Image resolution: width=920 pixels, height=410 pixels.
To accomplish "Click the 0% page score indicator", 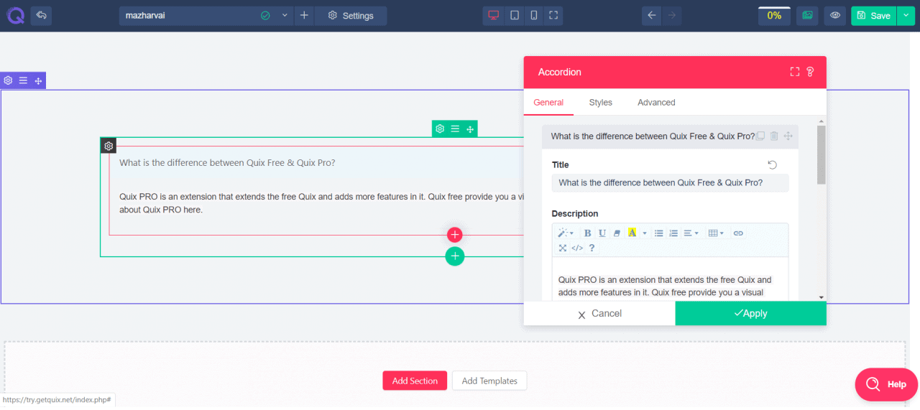I will [774, 15].
